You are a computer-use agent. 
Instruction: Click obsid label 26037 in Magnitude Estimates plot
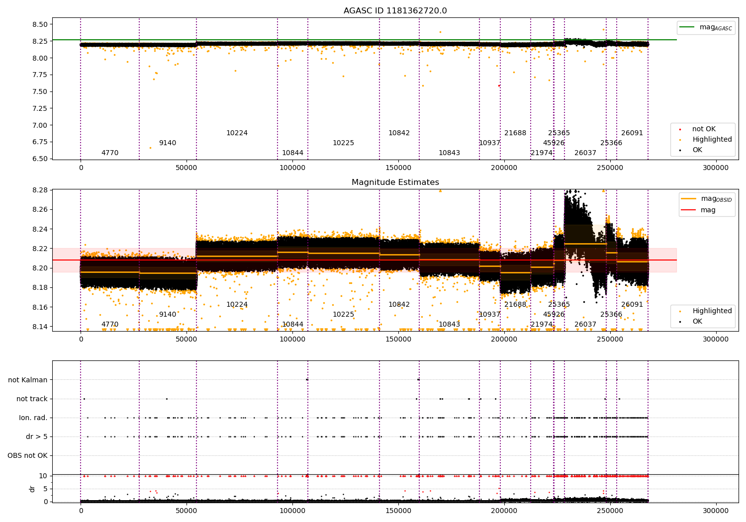(585, 325)
